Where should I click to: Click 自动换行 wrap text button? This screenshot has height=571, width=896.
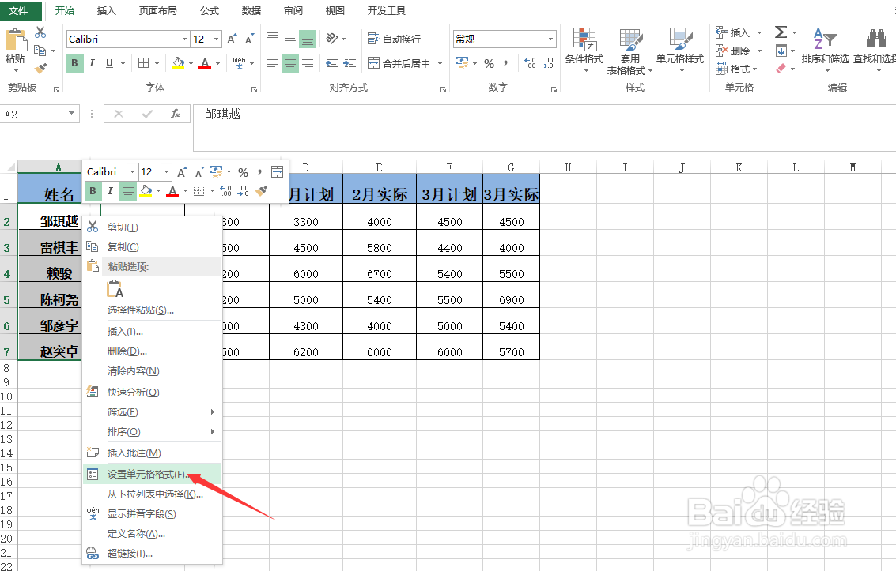[x=395, y=39]
